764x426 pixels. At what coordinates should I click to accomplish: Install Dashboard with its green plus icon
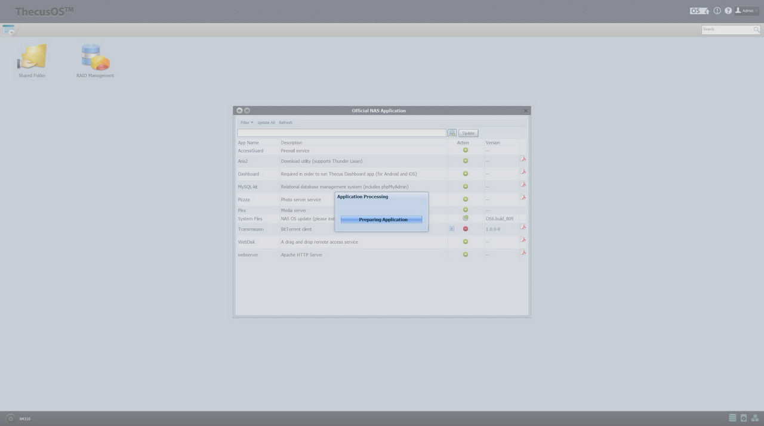click(466, 174)
